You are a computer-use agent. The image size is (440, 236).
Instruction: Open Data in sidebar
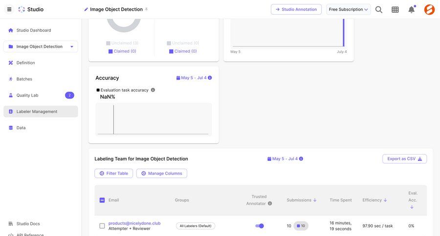pos(41,128)
